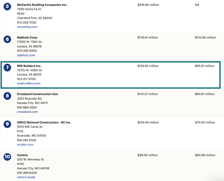Viewport: 224px width, 181px height.
Task: Click the MW Builders Inc. heading
Action: tap(29, 66)
